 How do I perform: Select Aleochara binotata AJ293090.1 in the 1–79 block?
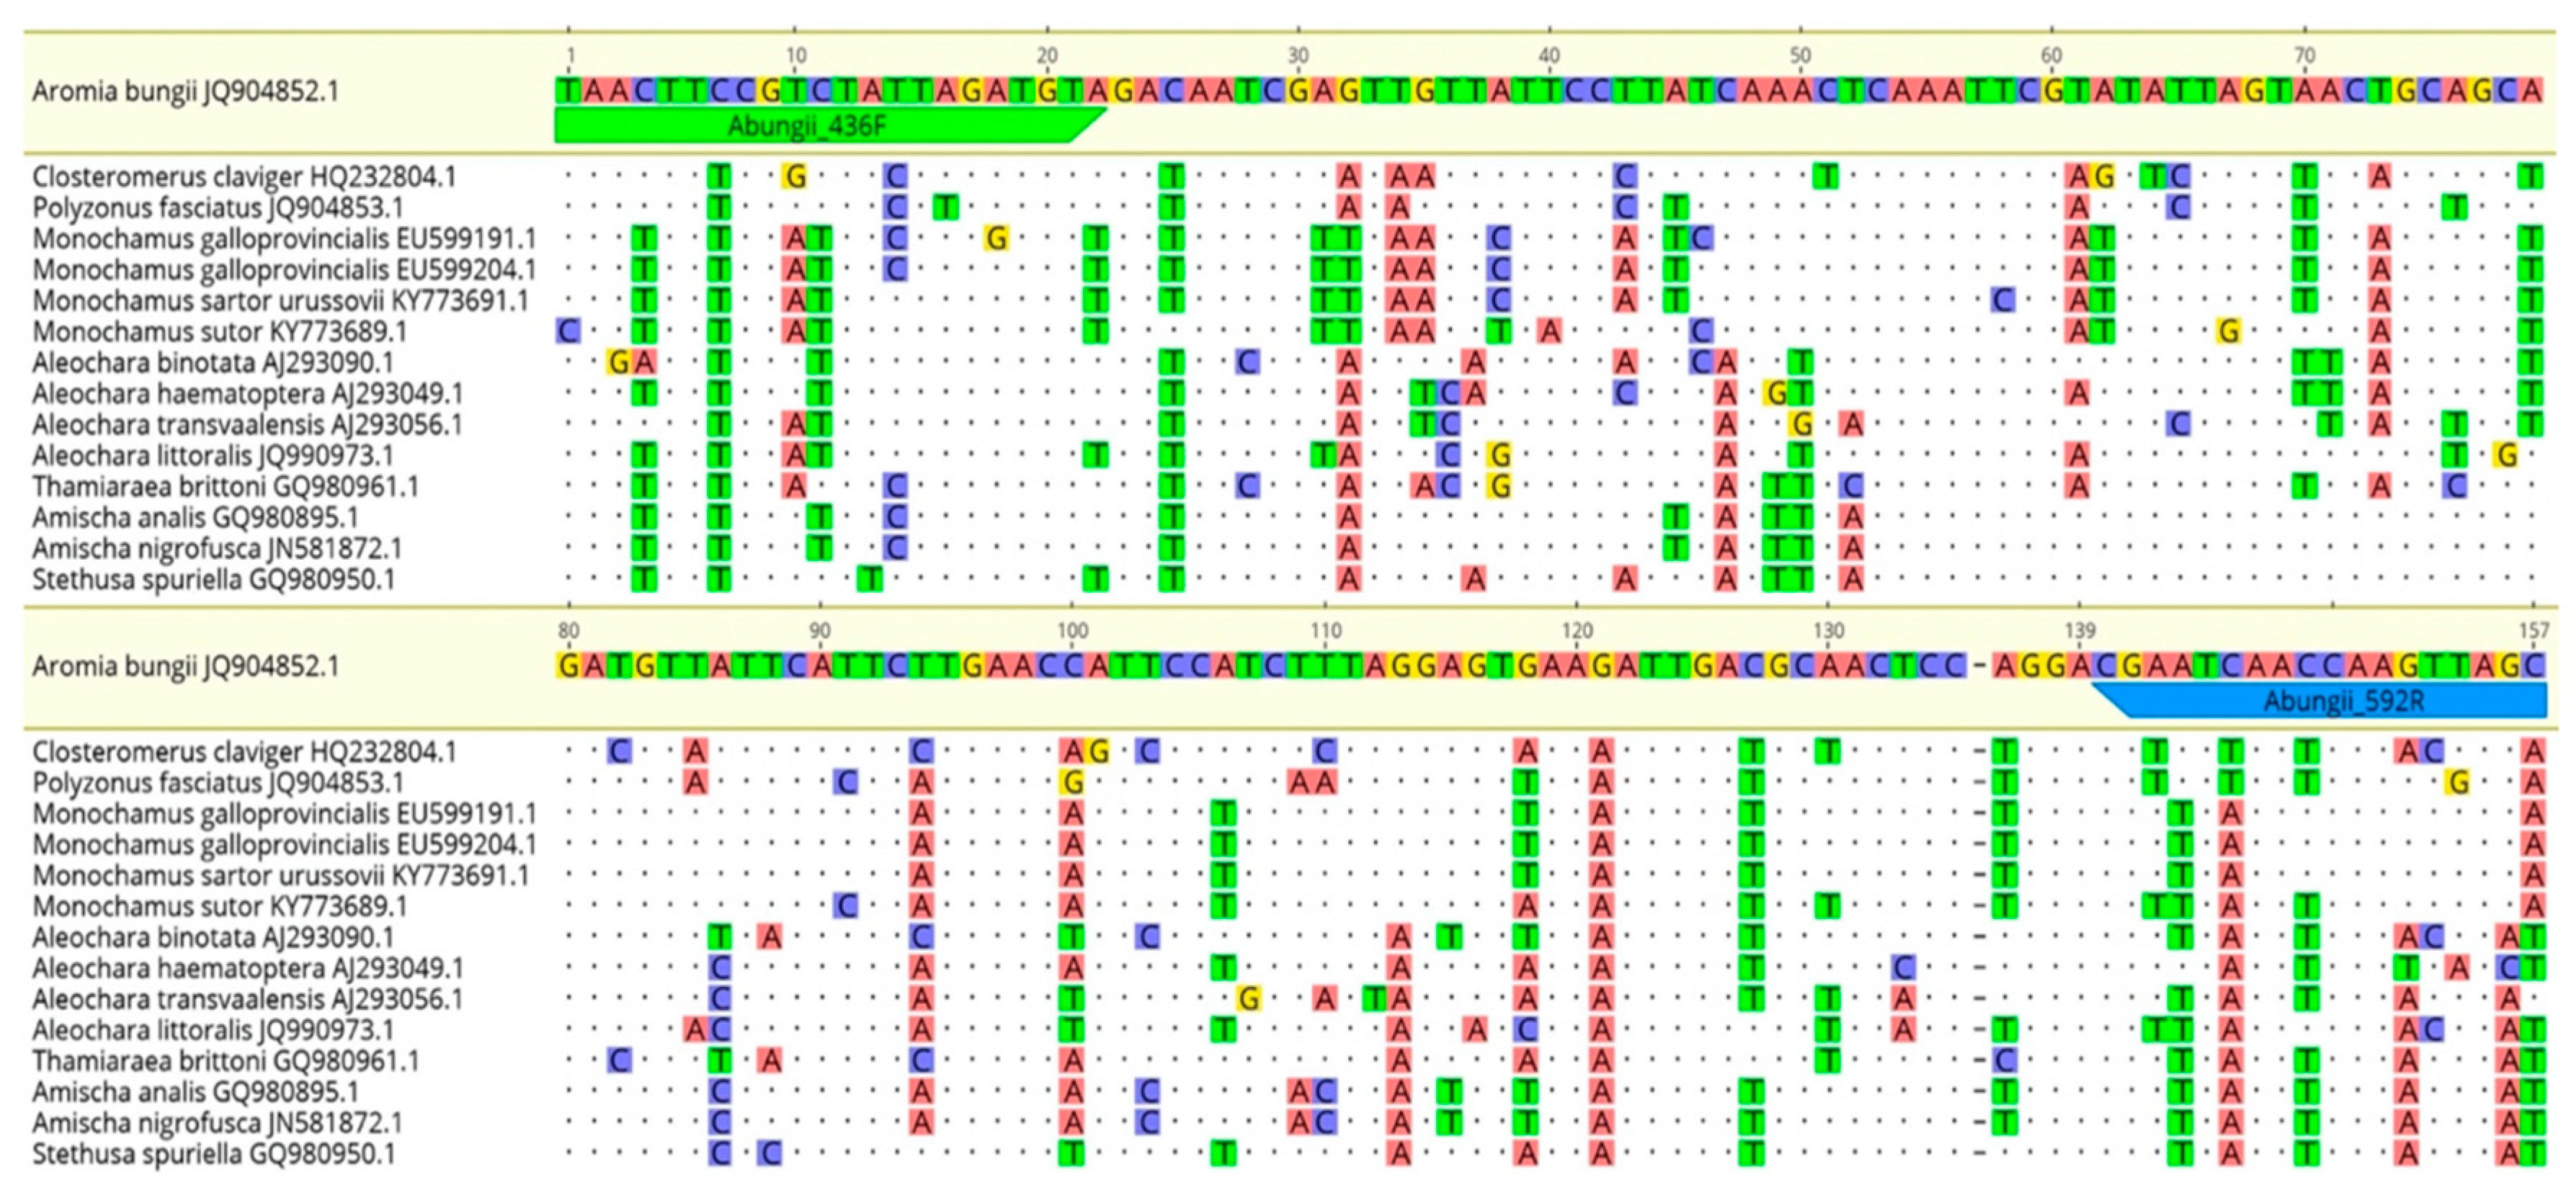click(x=212, y=363)
